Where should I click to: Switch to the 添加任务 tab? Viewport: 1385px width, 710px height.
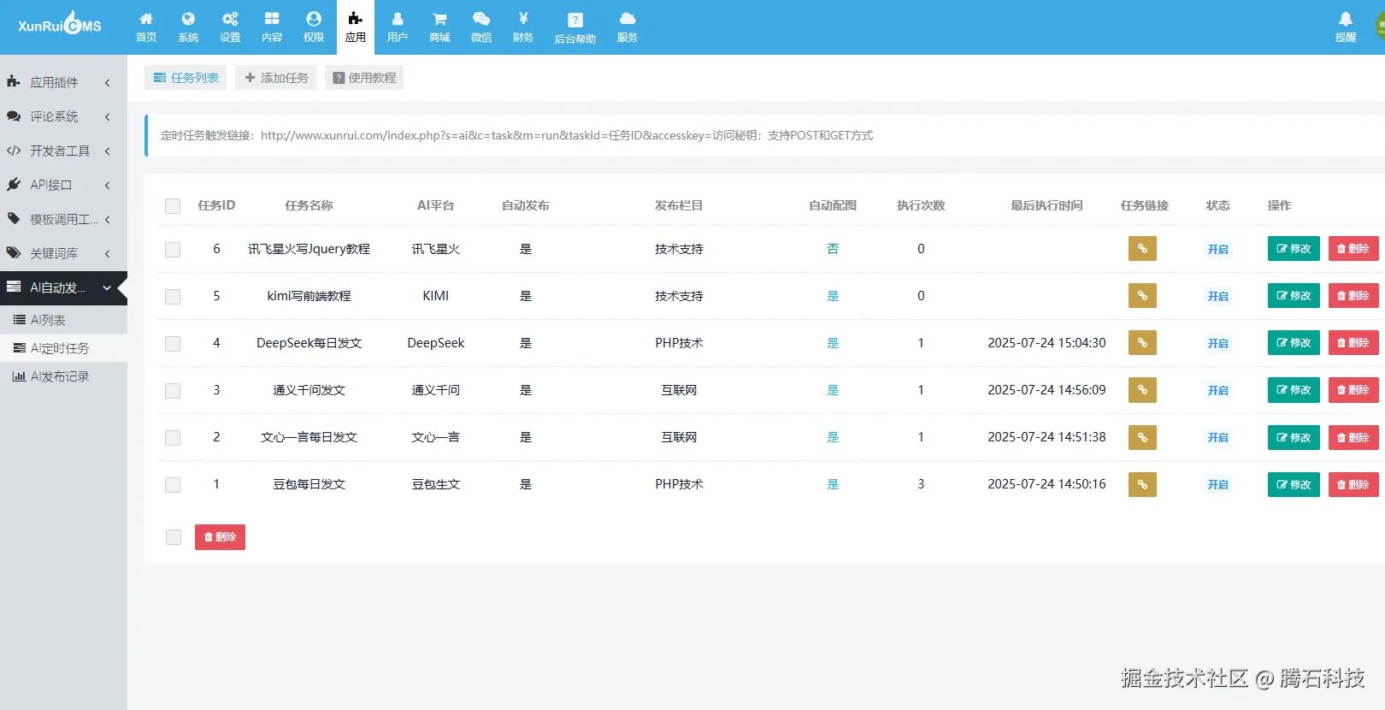tap(276, 78)
